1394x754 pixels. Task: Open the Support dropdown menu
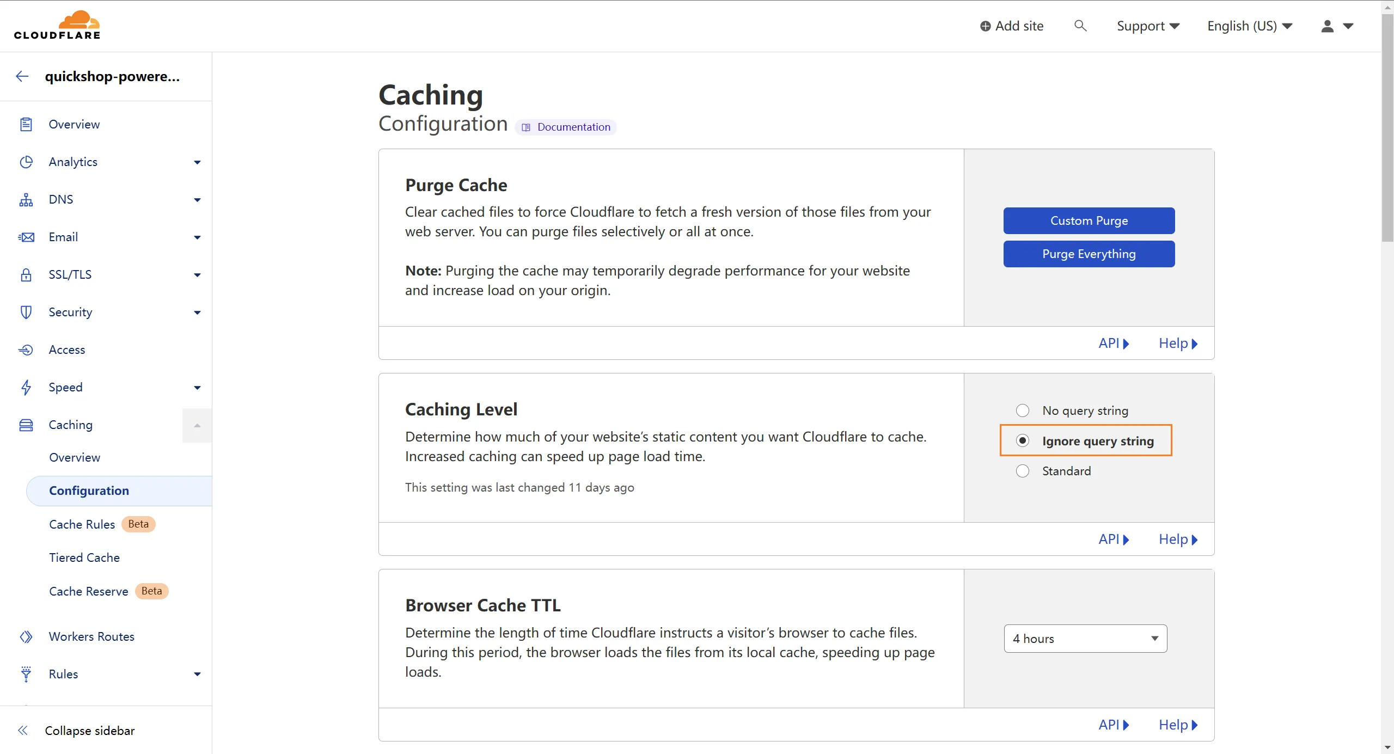tap(1147, 26)
